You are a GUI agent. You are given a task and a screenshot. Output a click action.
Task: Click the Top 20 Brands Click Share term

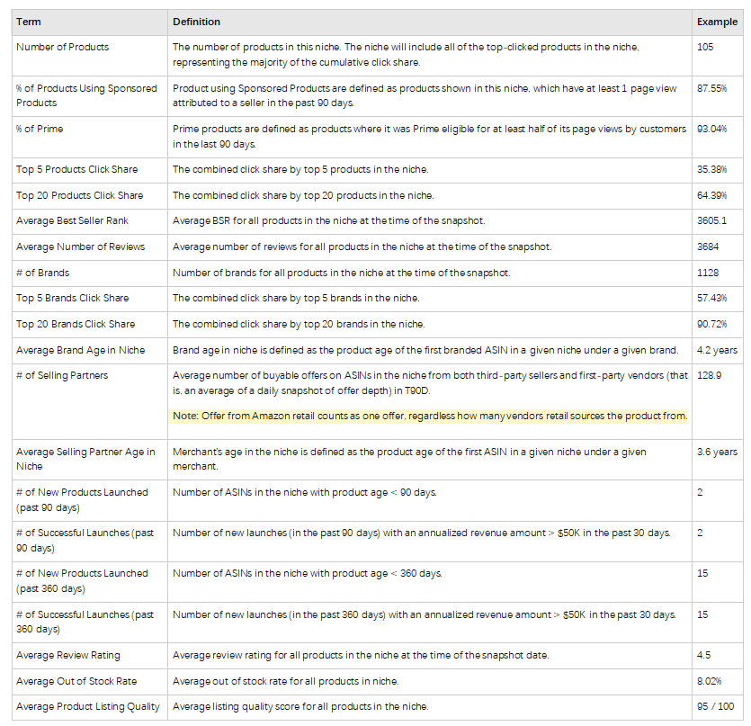(76, 324)
